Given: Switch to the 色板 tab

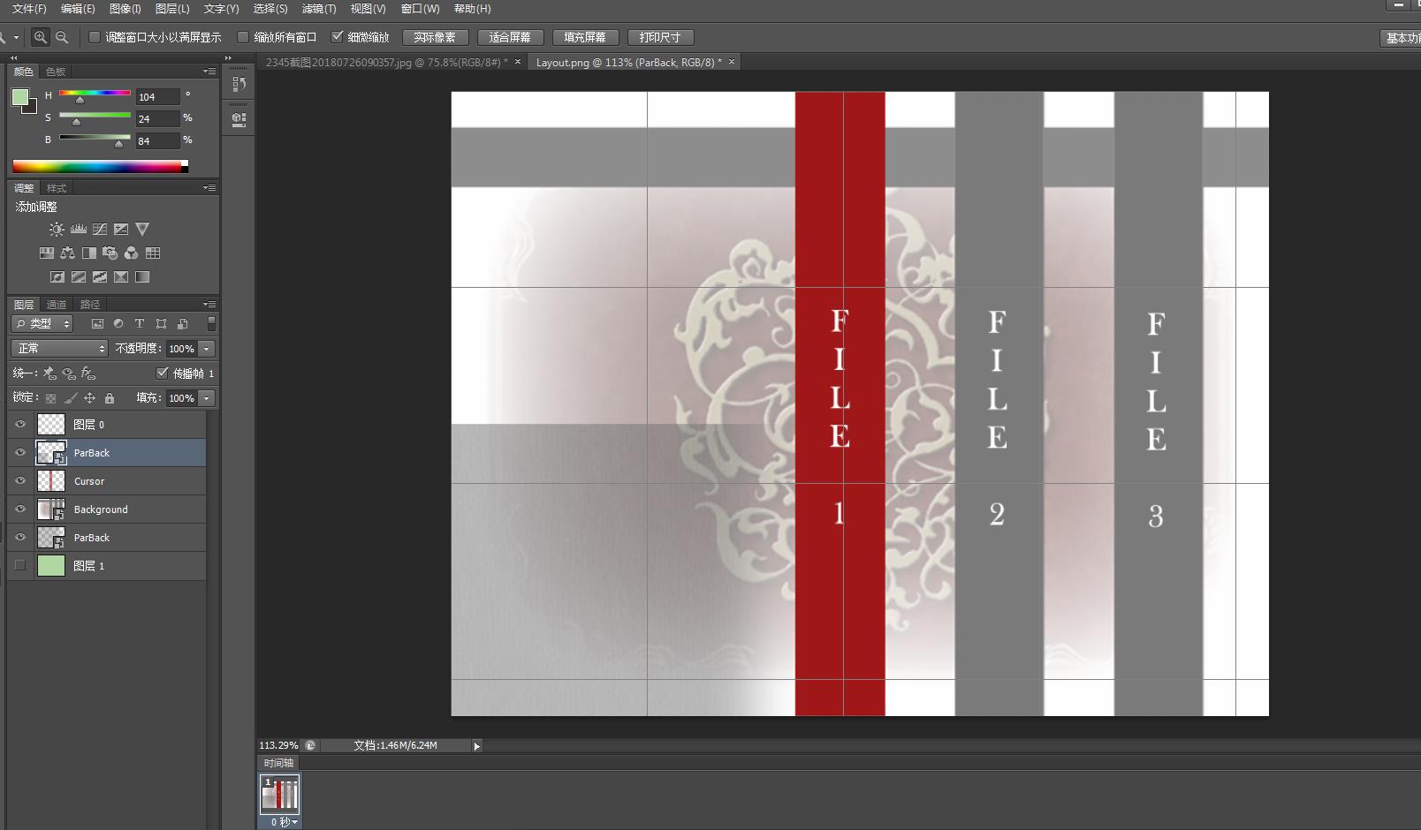Looking at the screenshot, I should coord(56,72).
